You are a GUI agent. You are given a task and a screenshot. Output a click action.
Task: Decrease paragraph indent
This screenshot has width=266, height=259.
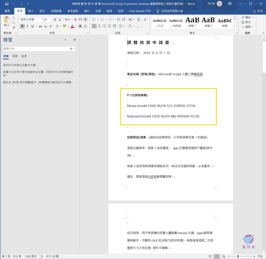[118, 20]
